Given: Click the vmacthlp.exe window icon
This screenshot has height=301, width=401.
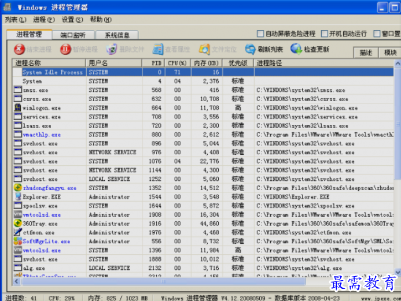Looking at the screenshot, I should click(x=17, y=134).
